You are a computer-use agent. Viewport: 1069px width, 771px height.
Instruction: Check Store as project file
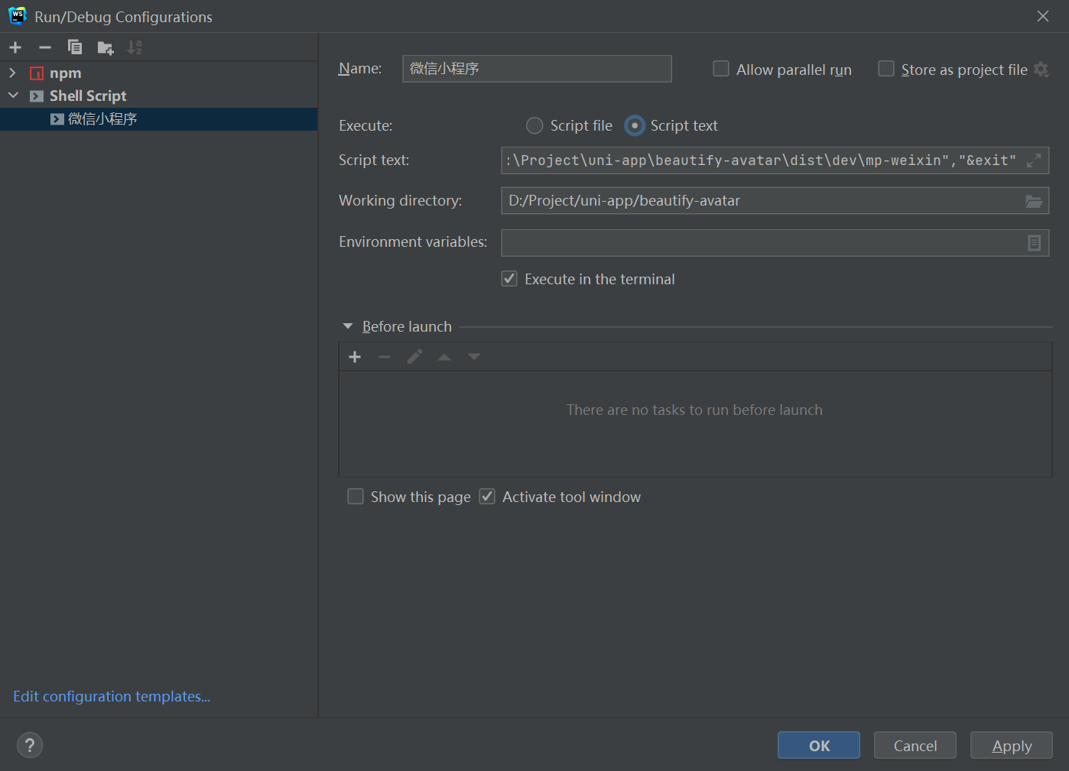pos(886,69)
